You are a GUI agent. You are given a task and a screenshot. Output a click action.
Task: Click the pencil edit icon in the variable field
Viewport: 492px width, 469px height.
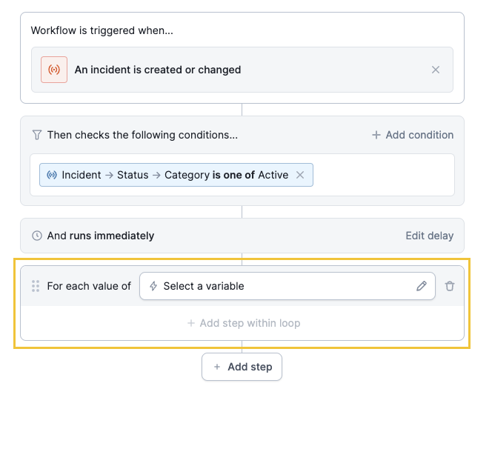(x=422, y=286)
